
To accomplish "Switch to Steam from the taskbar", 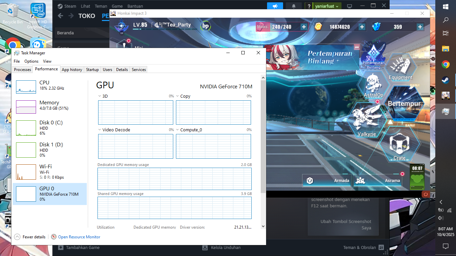I will click(x=445, y=80).
